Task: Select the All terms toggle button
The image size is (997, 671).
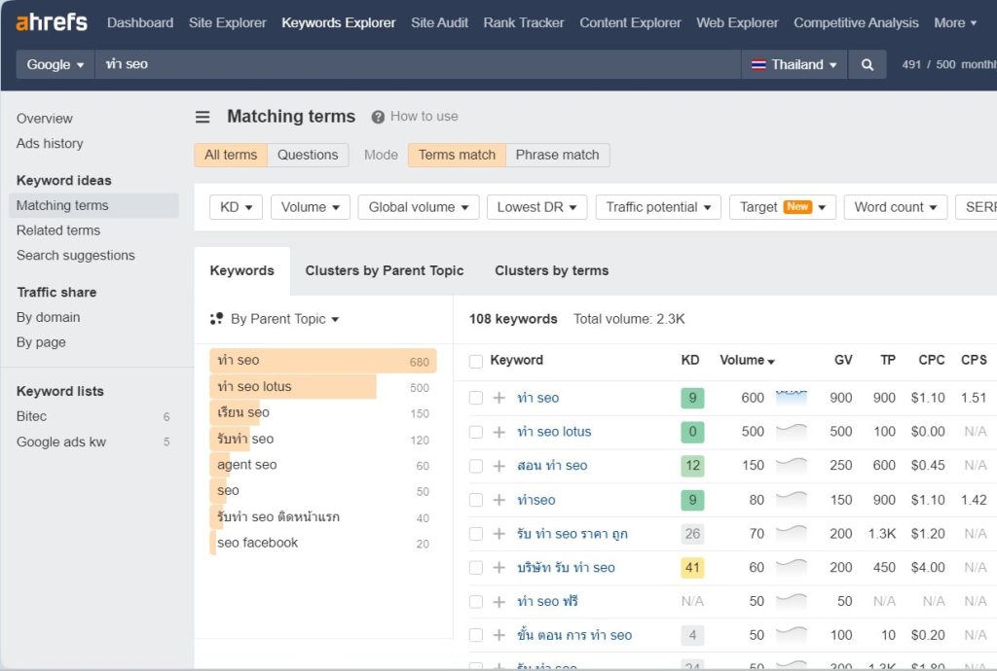Action: point(231,155)
